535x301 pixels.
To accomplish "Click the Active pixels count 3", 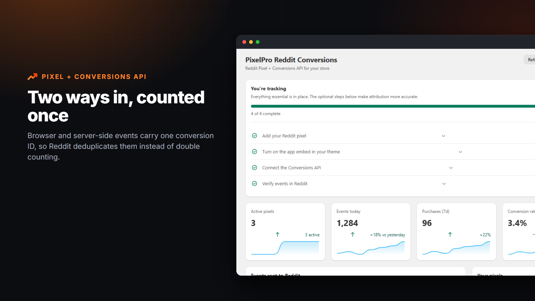I will 253,223.
